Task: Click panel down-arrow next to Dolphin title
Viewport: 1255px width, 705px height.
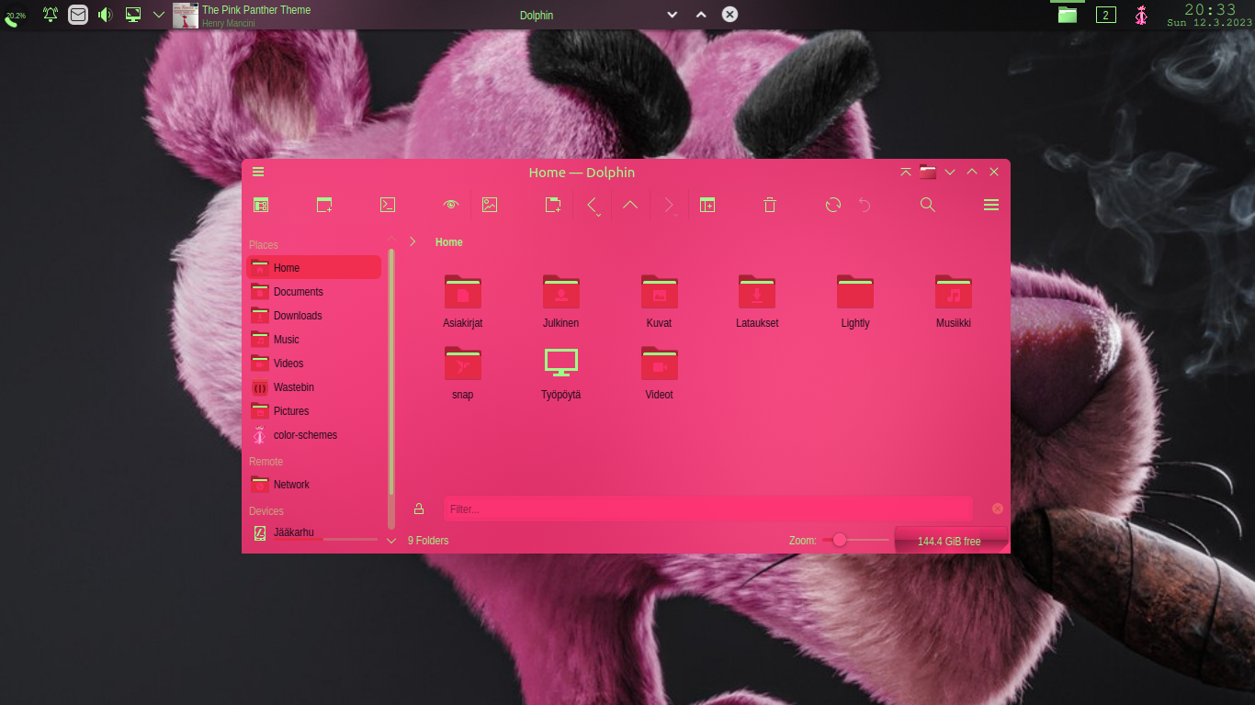Action: [x=672, y=15]
